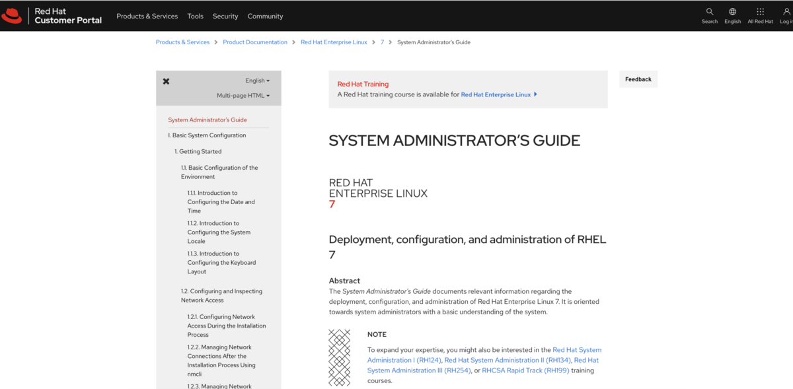
Task: Select 1. Getting Started in the table of contents
Action: (198, 151)
